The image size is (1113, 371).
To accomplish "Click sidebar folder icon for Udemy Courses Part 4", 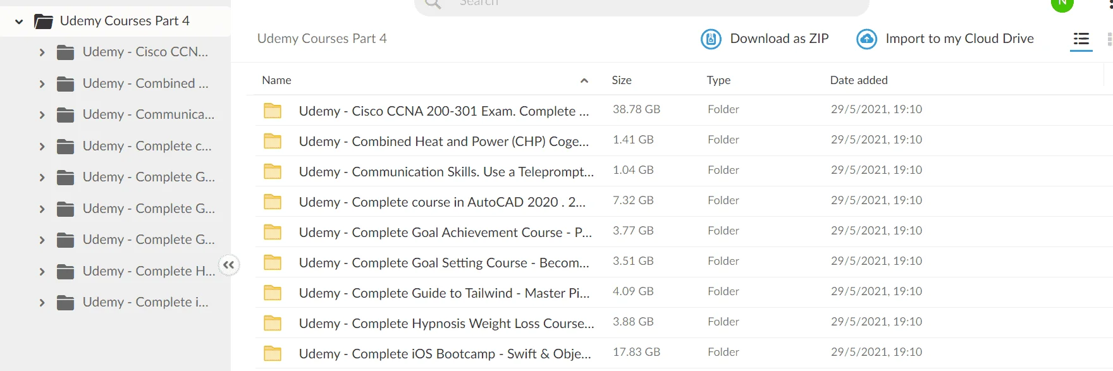I will tap(43, 21).
